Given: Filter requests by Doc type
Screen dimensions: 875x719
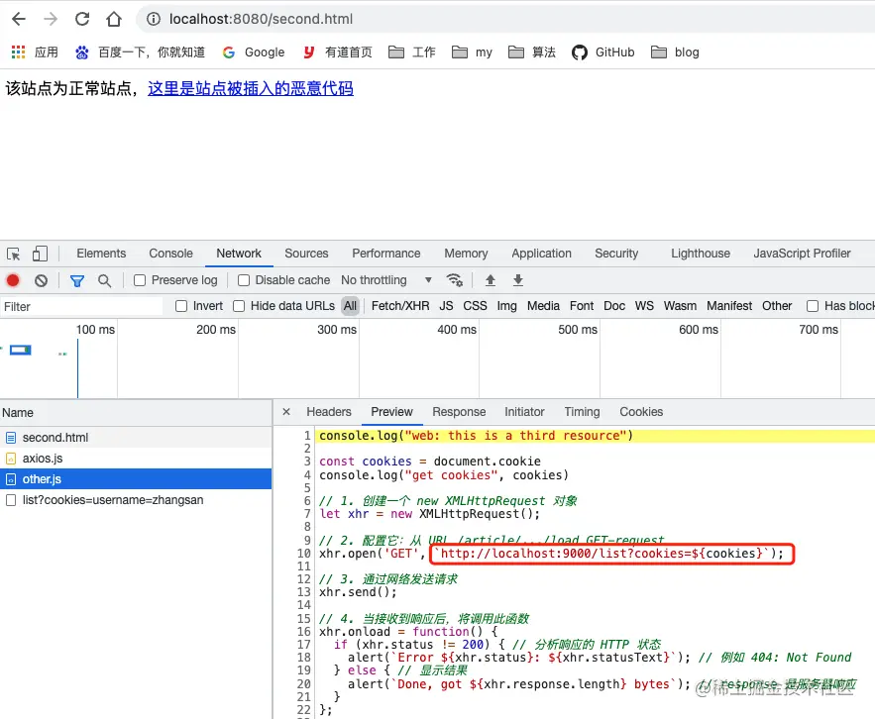Looking at the screenshot, I should tap(613, 306).
